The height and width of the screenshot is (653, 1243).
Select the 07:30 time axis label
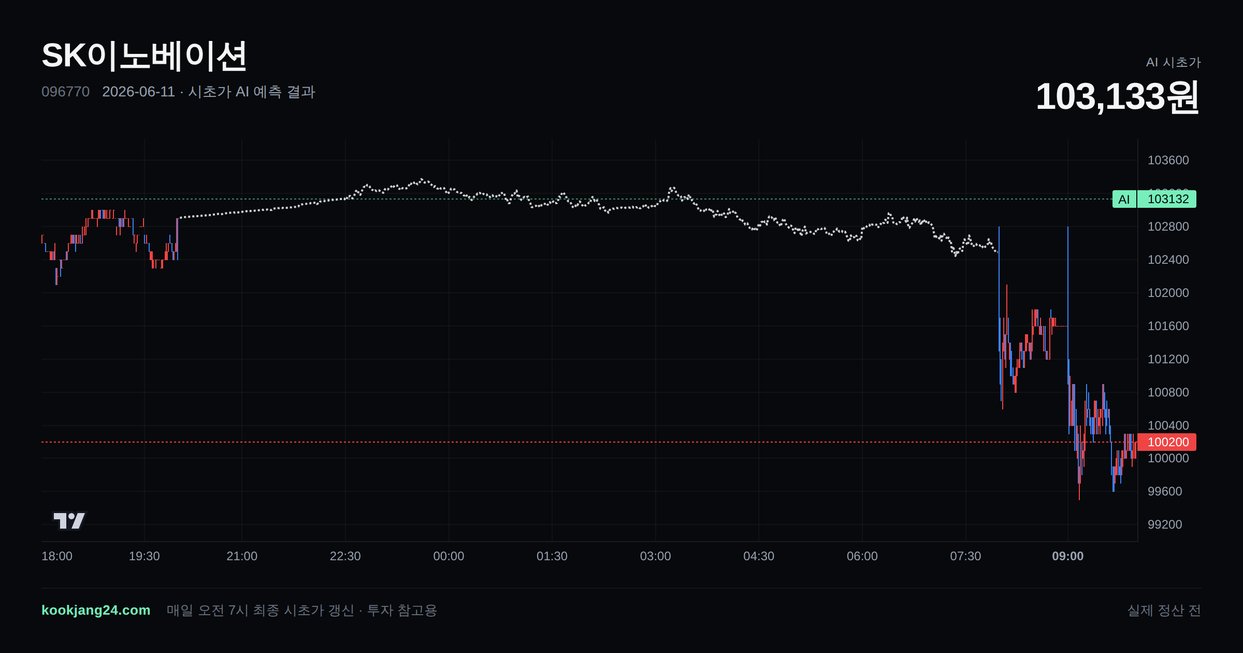point(965,556)
